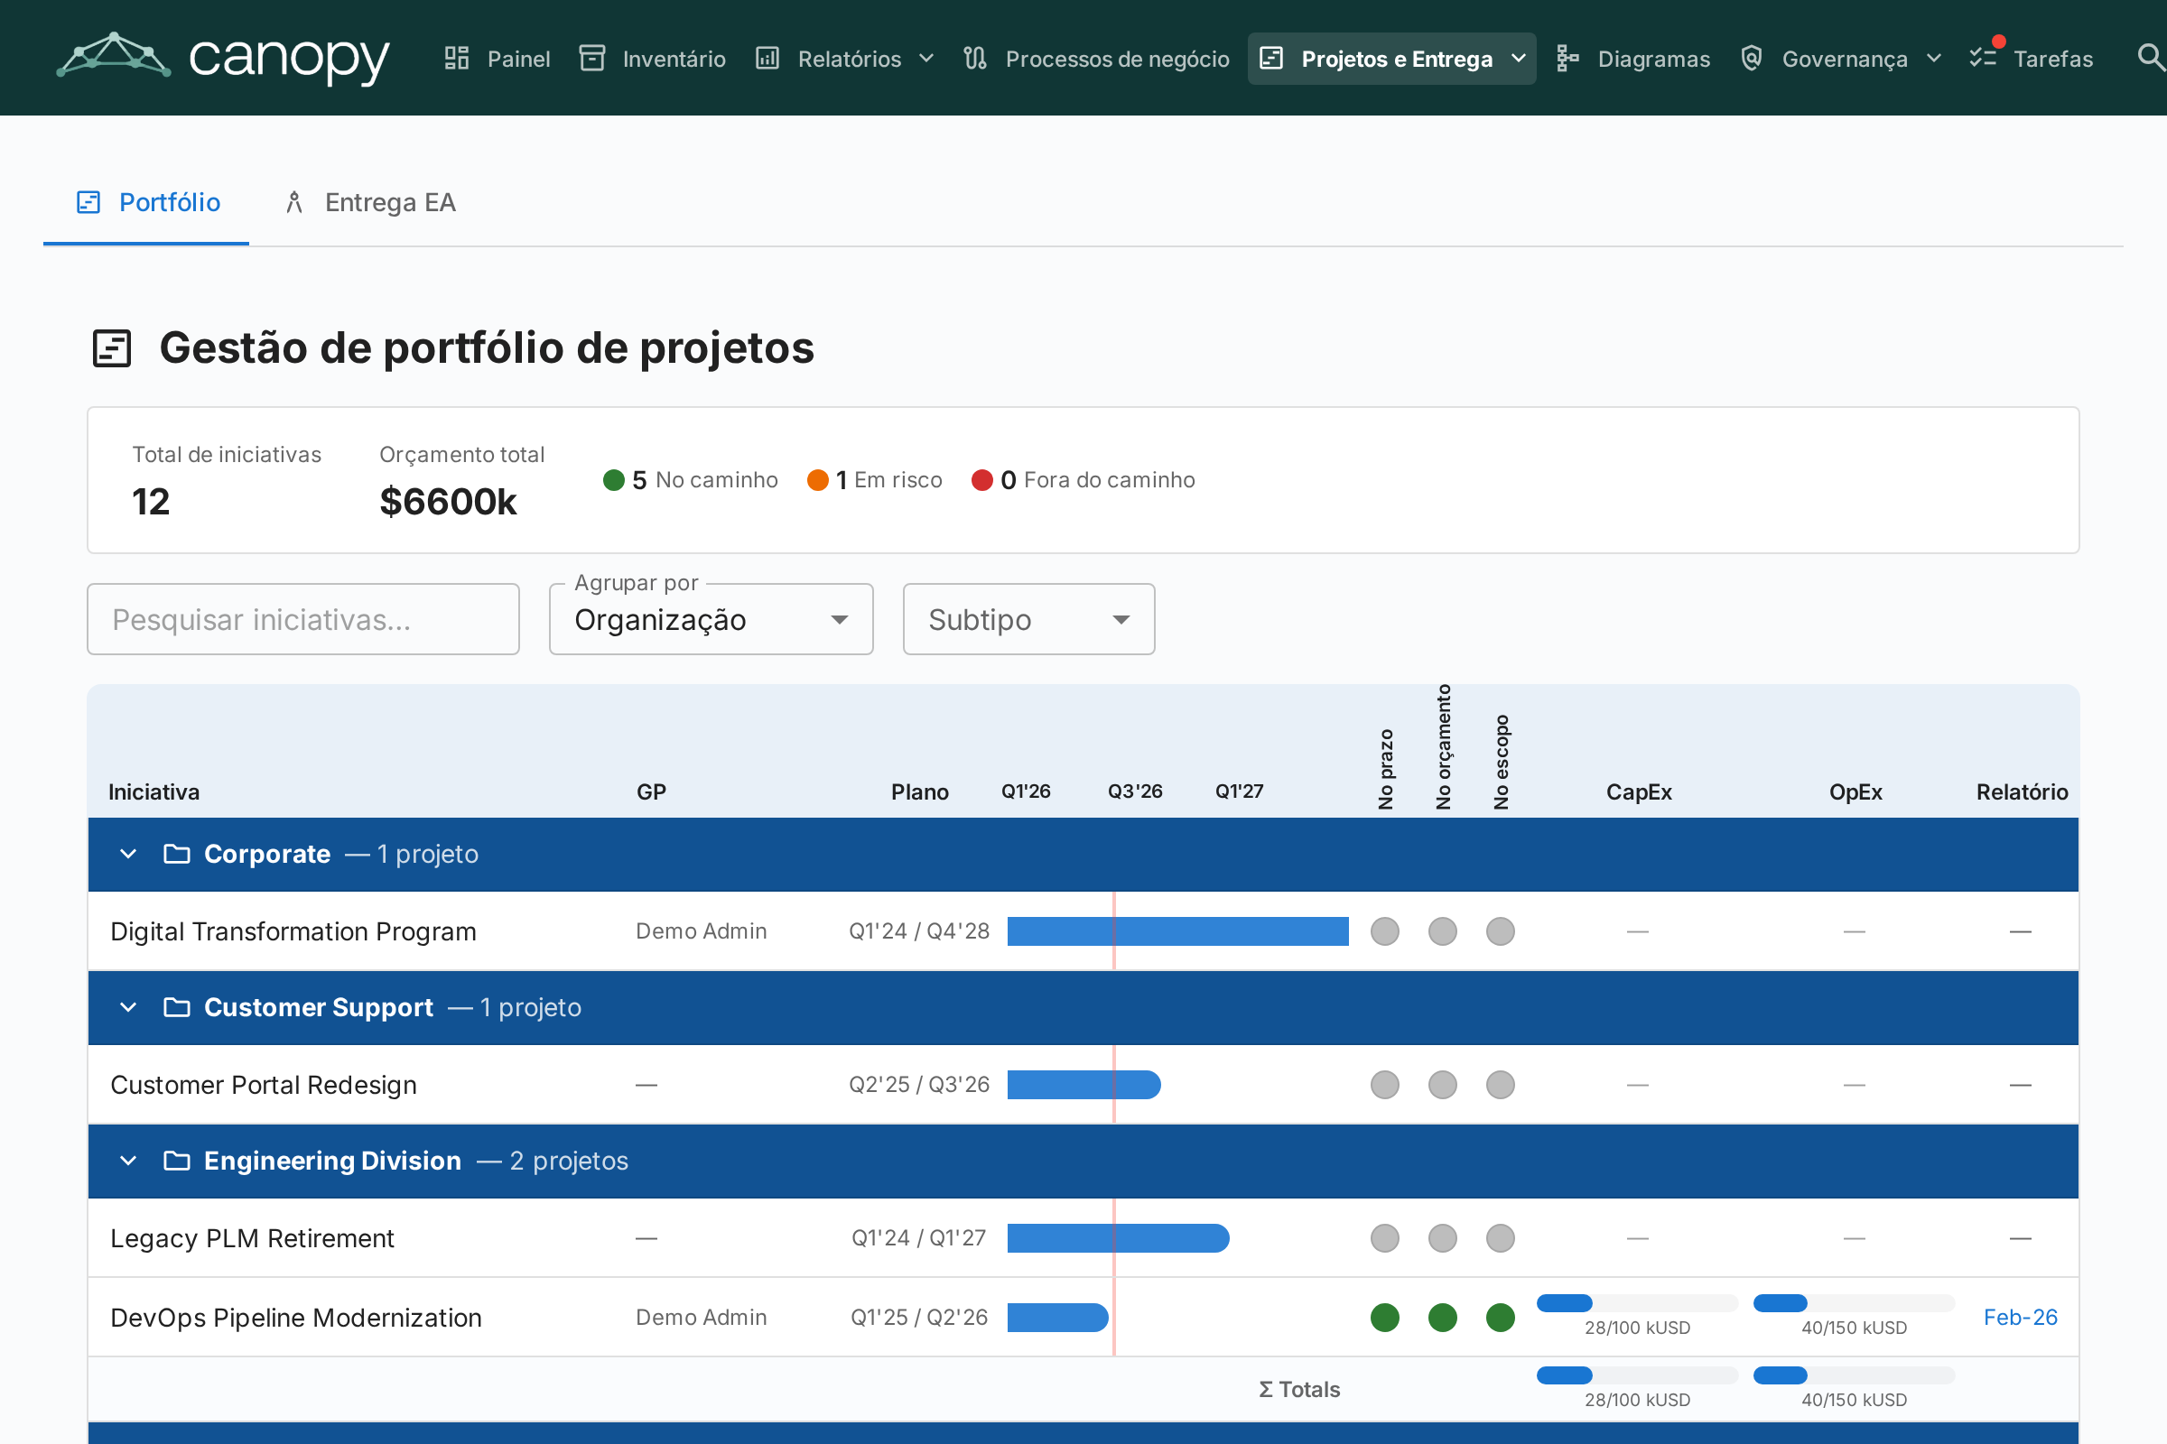
Task: Click Legacy PLM Retirement timeline bar
Action: click(1118, 1237)
